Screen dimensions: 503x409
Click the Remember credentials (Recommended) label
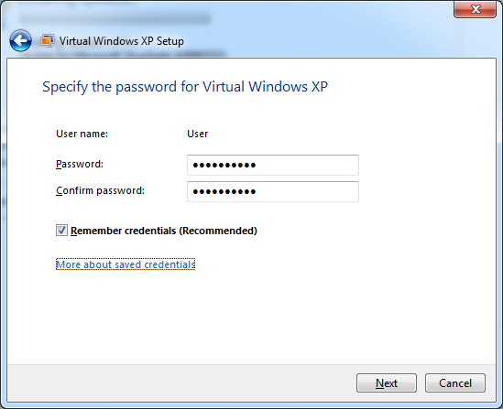[x=164, y=231]
